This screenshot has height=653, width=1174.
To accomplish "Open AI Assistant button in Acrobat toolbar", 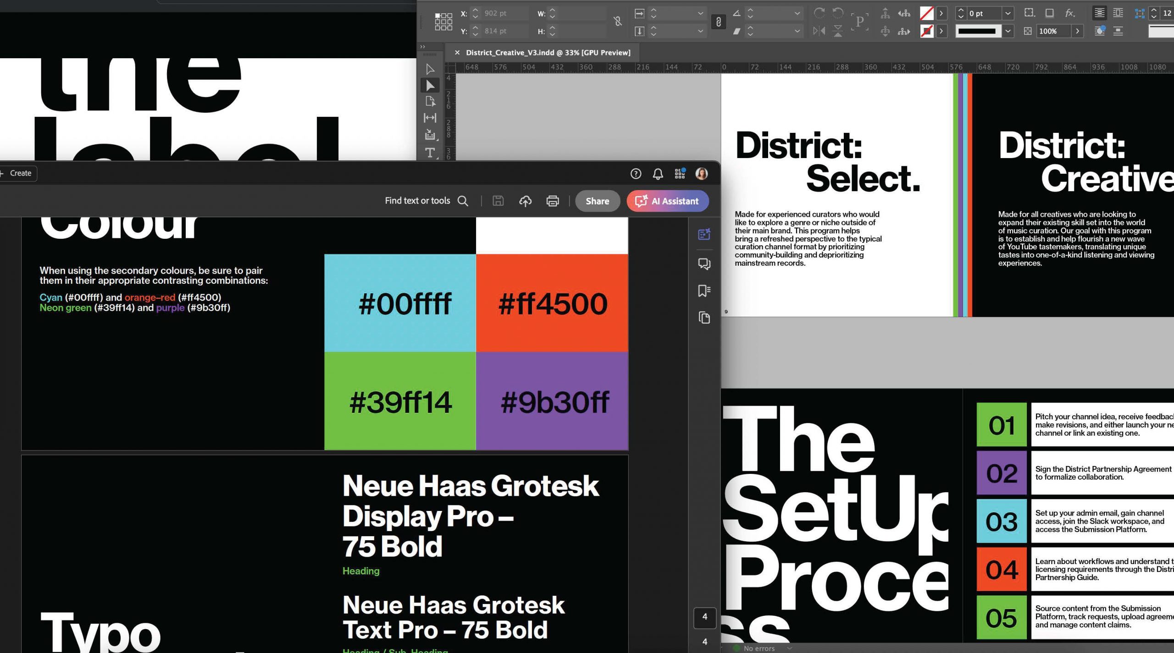I will coord(667,201).
